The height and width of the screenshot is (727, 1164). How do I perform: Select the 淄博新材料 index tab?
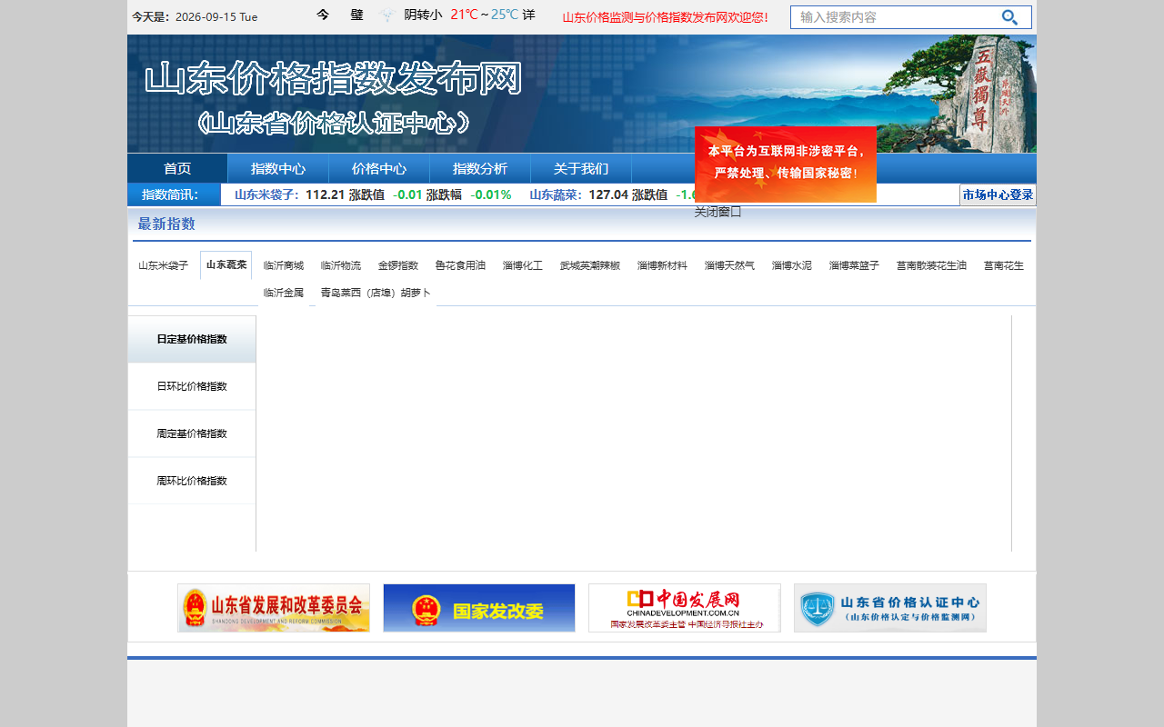coord(662,265)
